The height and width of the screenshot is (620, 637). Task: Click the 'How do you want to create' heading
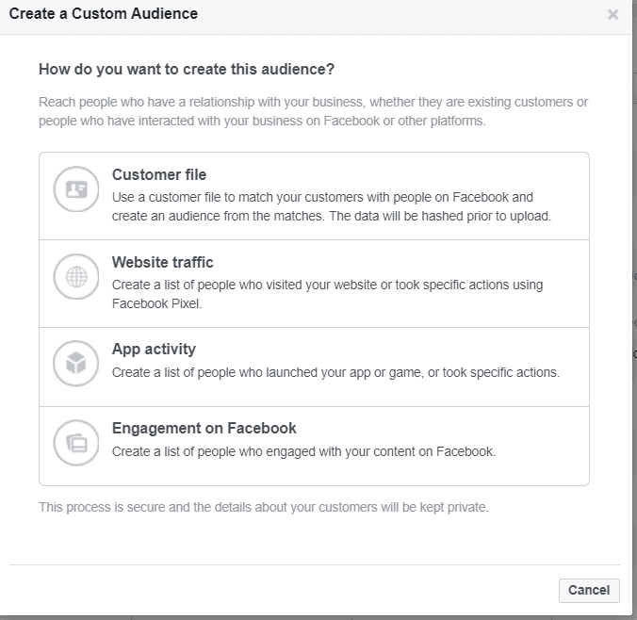[x=187, y=69]
